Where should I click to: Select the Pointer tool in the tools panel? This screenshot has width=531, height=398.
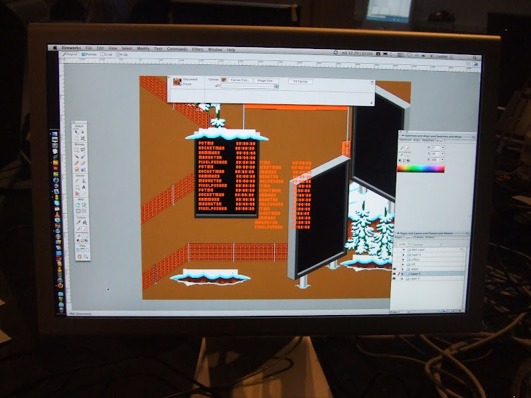coord(76,133)
